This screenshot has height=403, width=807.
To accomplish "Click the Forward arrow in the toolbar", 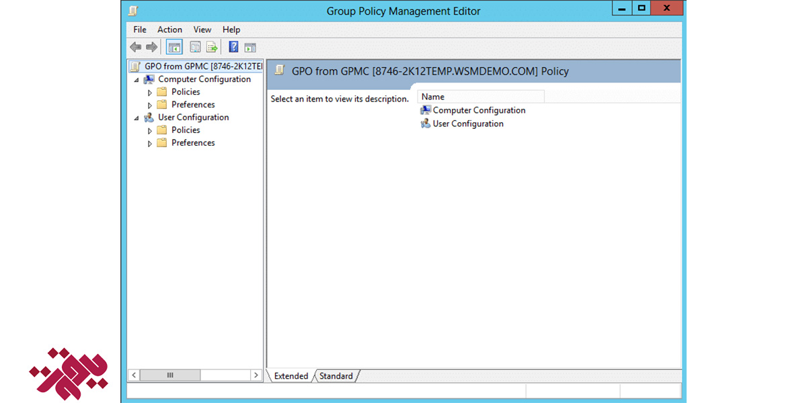I will tap(152, 47).
